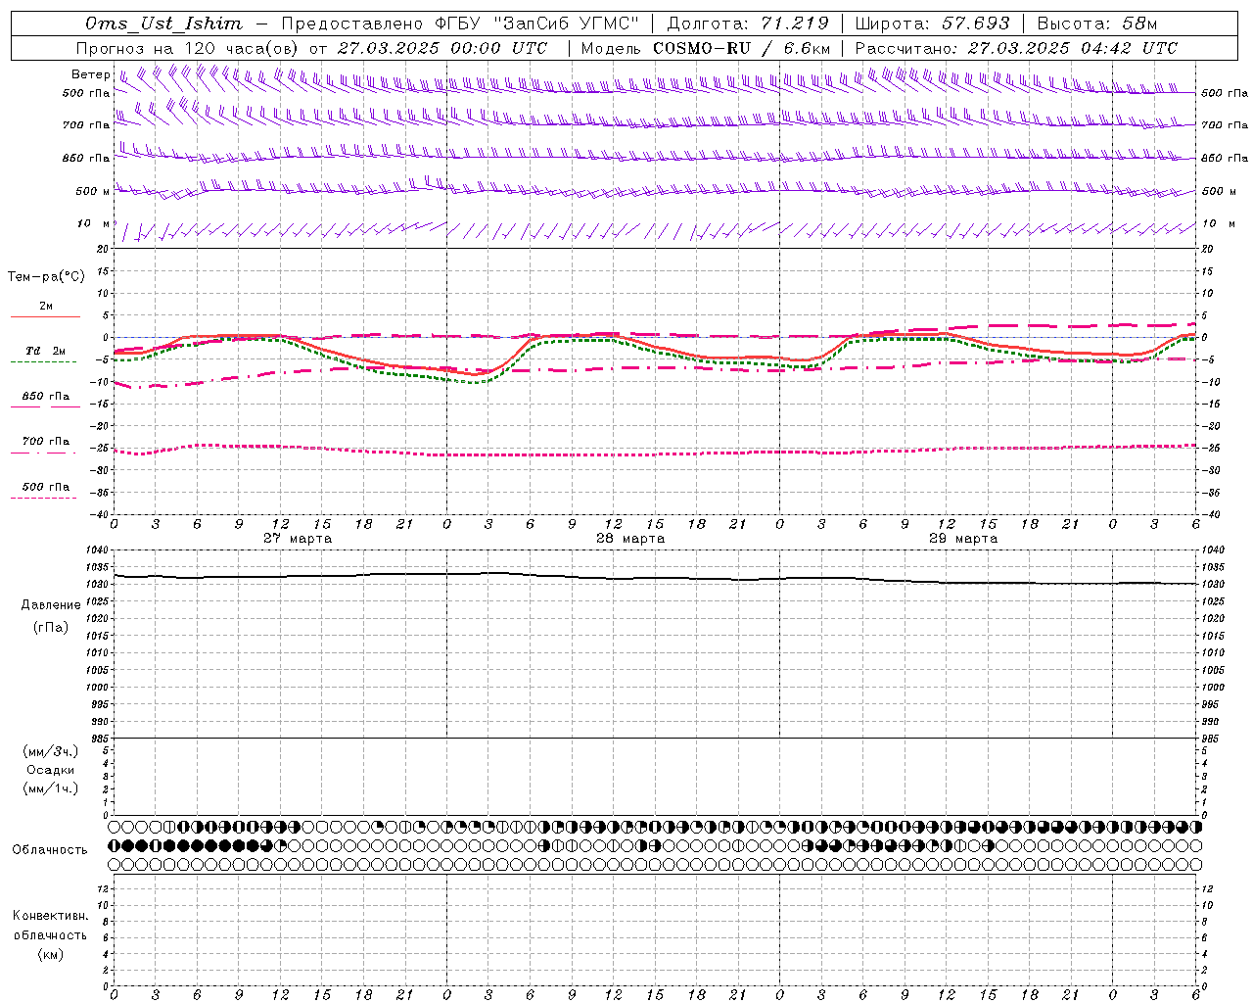Click the model label COSMO-RU / 6.6км
1253x1003 pixels.
coord(741,48)
